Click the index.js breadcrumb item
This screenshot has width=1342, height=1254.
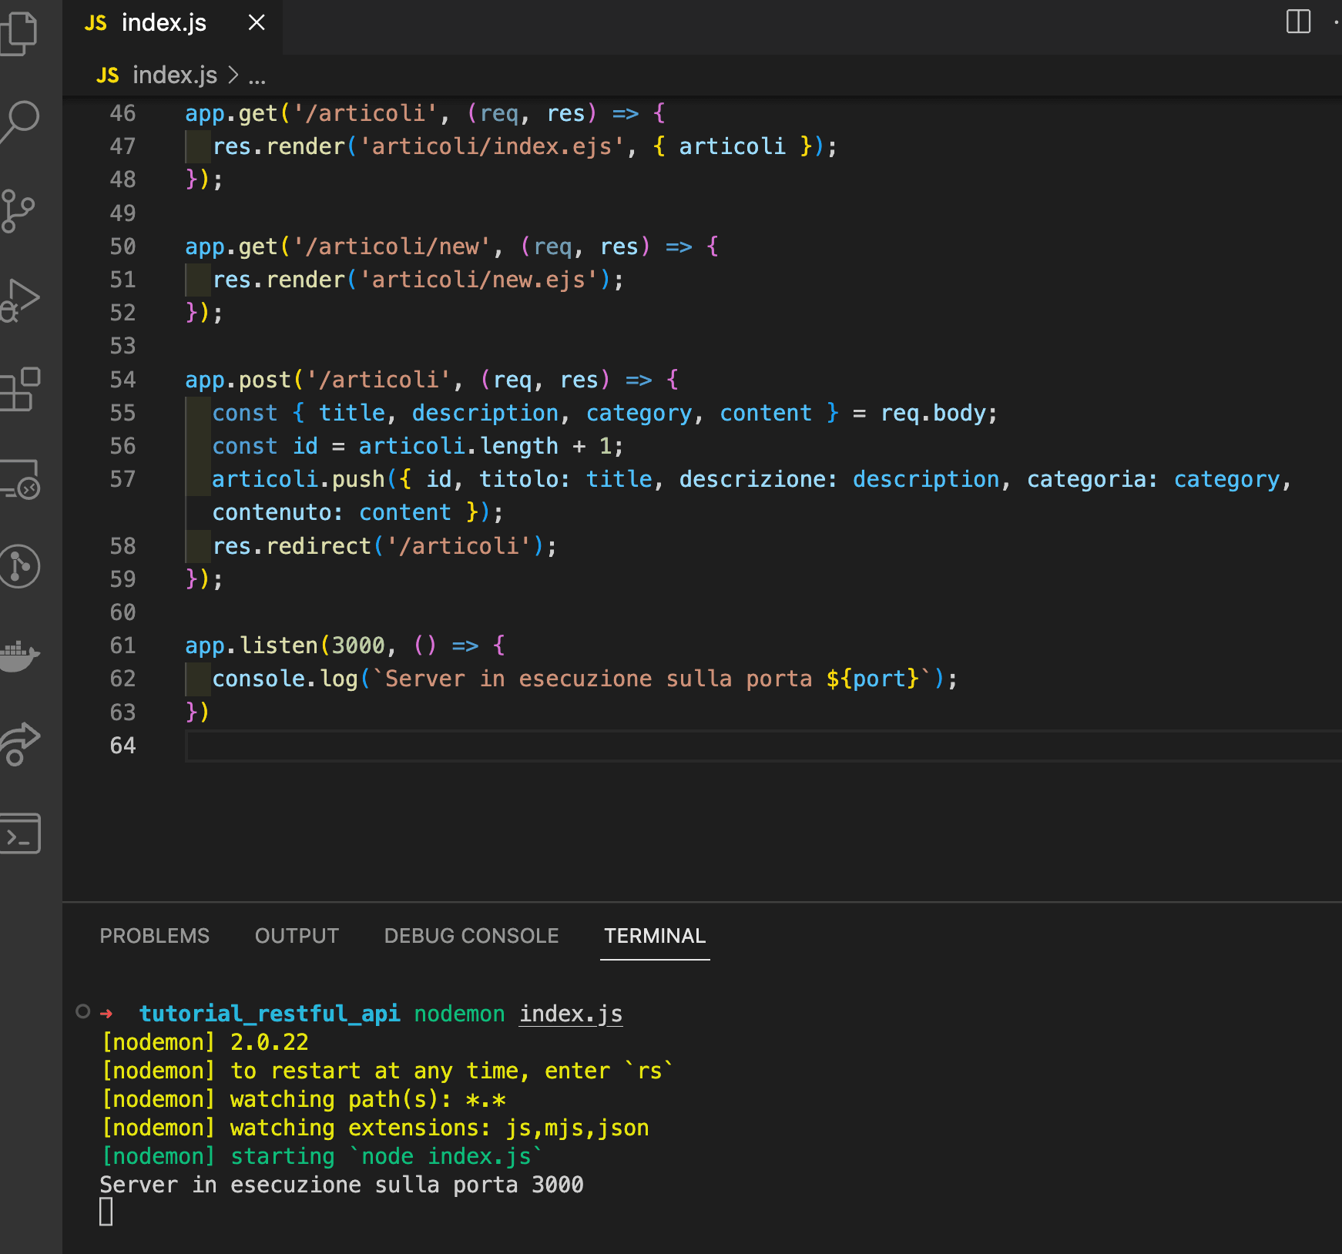[x=174, y=75]
